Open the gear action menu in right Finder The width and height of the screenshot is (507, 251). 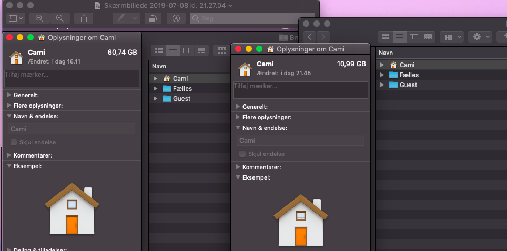click(x=480, y=37)
